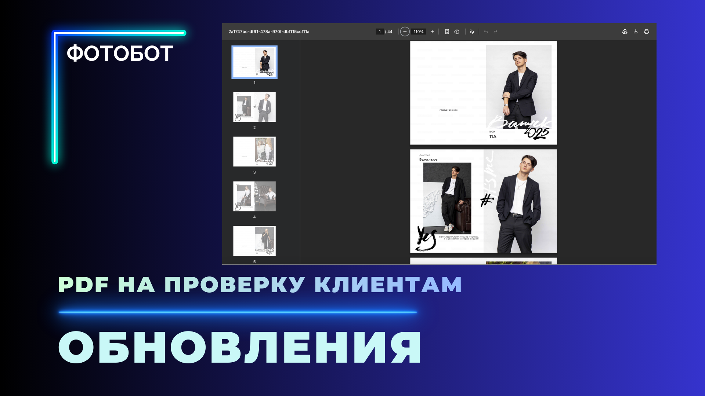The height and width of the screenshot is (396, 705).
Task: Click the undo arrow
Action: pos(486,32)
